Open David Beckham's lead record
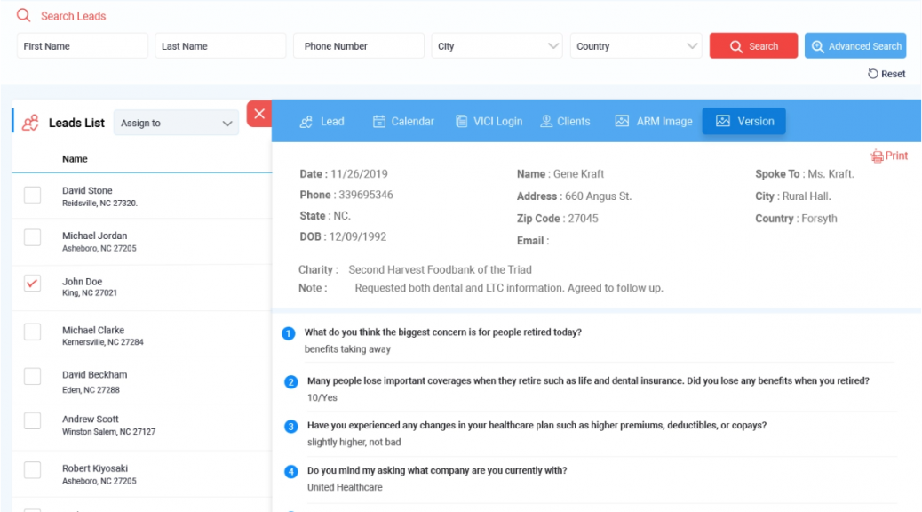This screenshot has width=922, height=512. click(142, 380)
